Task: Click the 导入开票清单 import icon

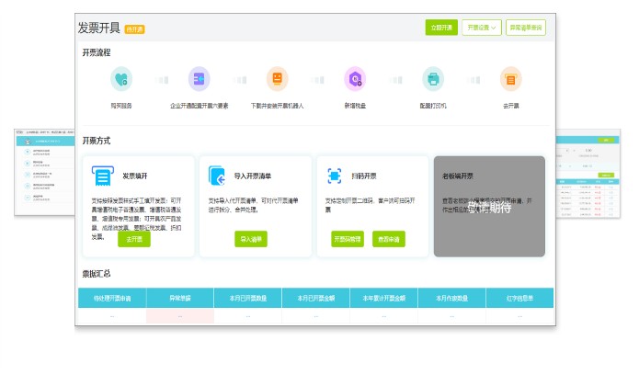Action: (217, 176)
